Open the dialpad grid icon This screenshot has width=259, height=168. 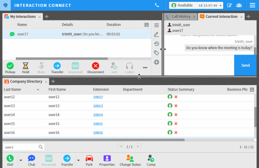click(157, 25)
